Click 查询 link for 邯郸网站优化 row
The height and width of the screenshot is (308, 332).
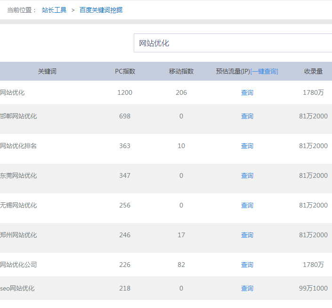[x=247, y=117]
